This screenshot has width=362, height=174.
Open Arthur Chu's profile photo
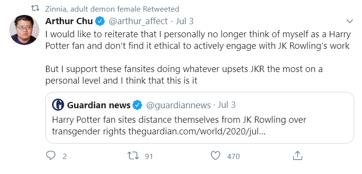(24, 30)
